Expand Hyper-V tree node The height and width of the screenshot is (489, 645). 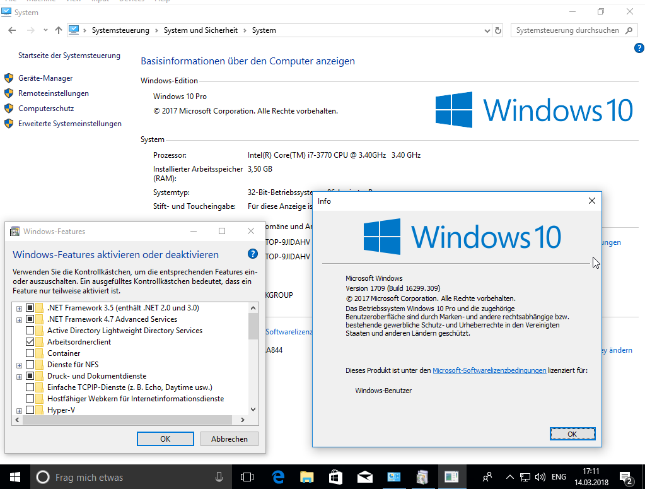[x=19, y=411]
